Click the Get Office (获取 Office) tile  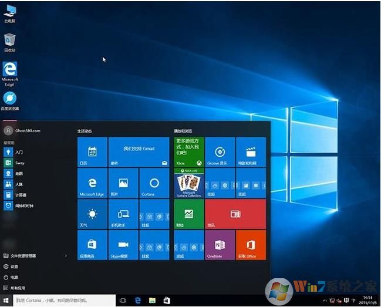(251, 245)
